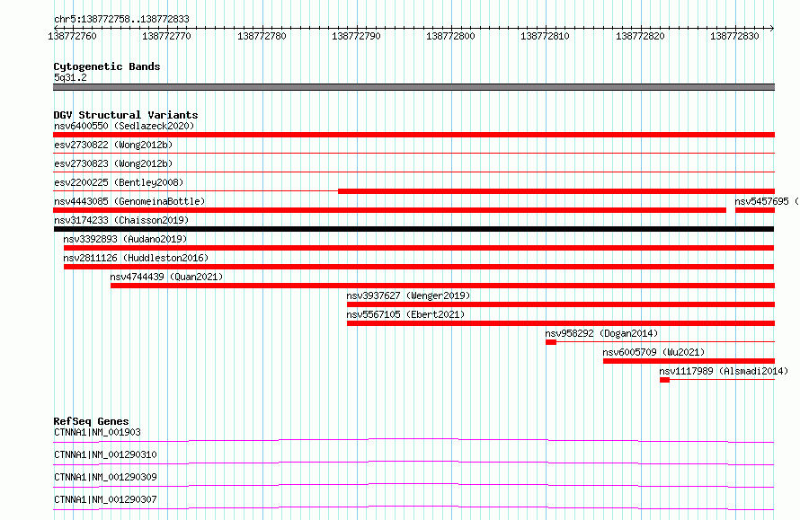Click ruler position 138772760

tap(72, 36)
